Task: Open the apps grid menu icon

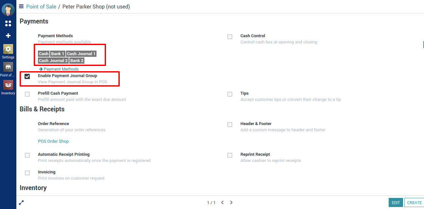Action: pyautogui.click(x=8, y=24)
